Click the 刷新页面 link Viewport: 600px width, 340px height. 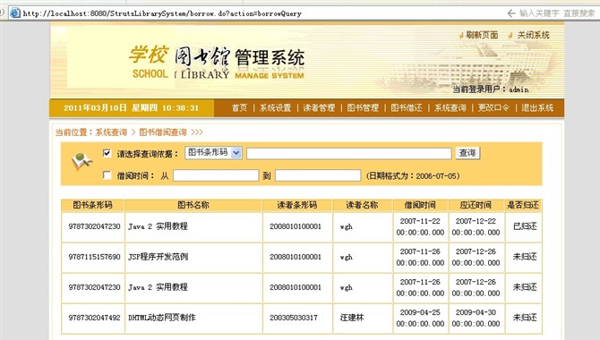482,35
